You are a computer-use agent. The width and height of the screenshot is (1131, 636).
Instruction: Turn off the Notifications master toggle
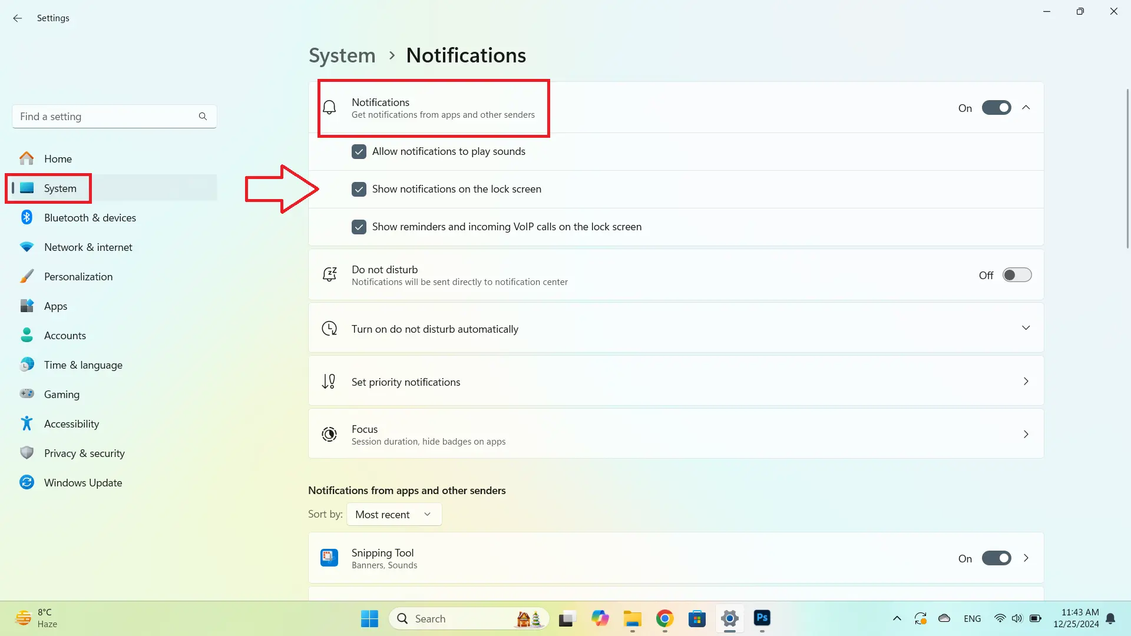(996, 107)
